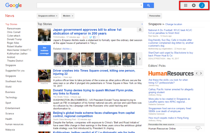210x133 pixels.
Task: Select Top Stories in sidebar
Action: coord(11,24)
